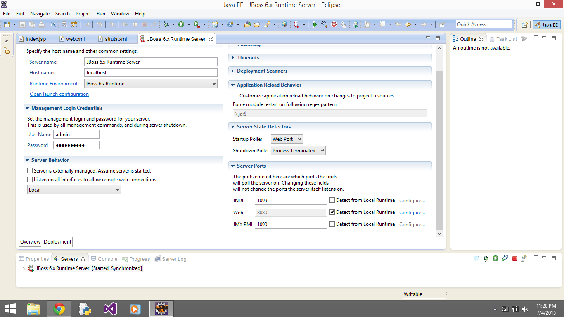Click the 'Open launch configuration' link
The width and height of the screenshot is (564, 317).
(x=59, y=94)
